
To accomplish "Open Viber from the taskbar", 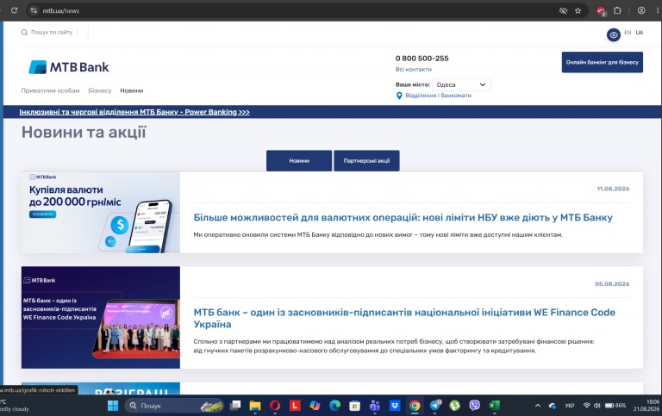I will tap(475, 406).
